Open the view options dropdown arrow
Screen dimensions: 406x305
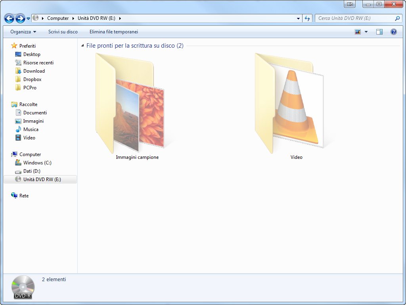point(366,32)
